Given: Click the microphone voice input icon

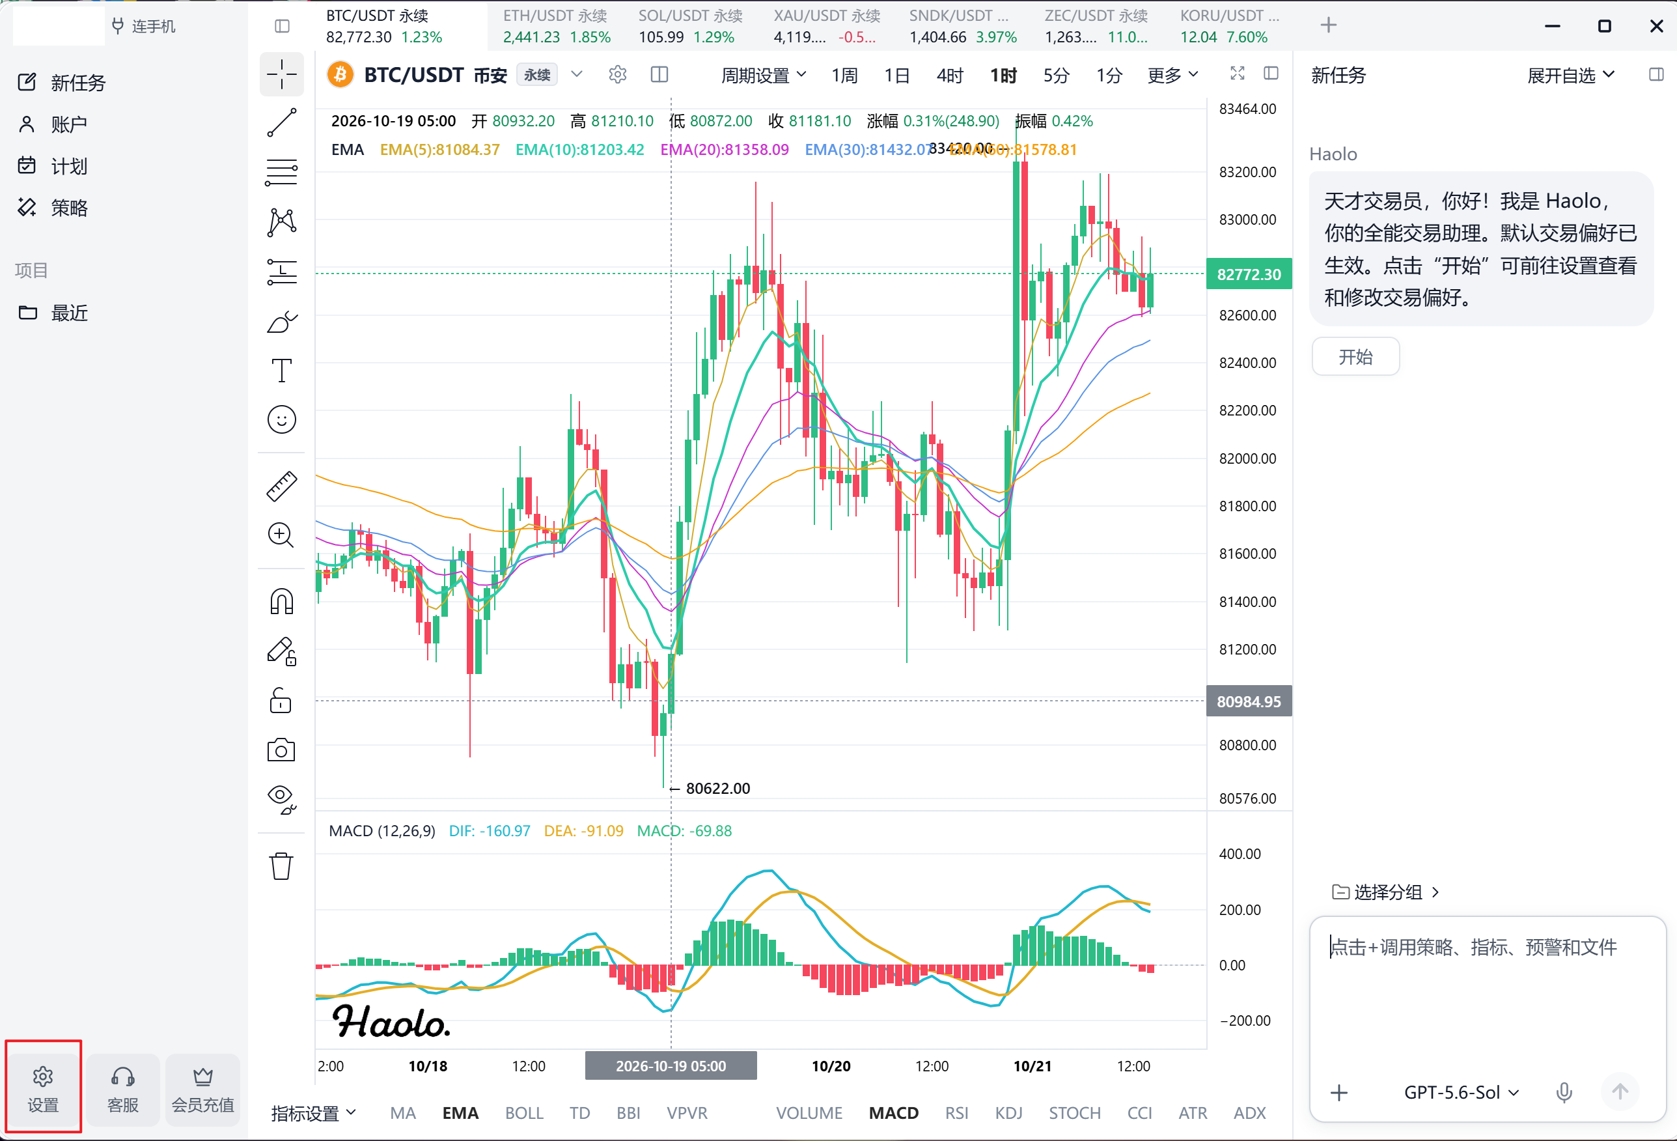Looking at the screenshot, I should click(1564, 1092).
